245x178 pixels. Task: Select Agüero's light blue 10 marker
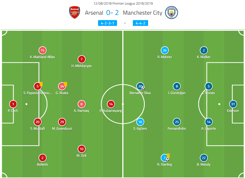(x=140, y=122)
